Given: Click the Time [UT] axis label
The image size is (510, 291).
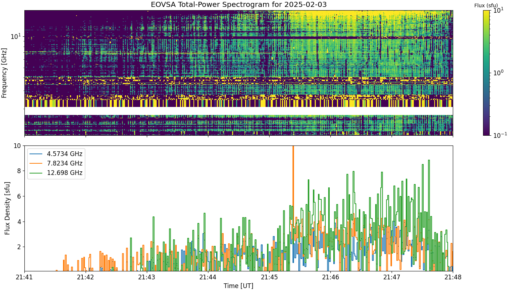Looking at the screenshot, I should (x=239, y=286).
